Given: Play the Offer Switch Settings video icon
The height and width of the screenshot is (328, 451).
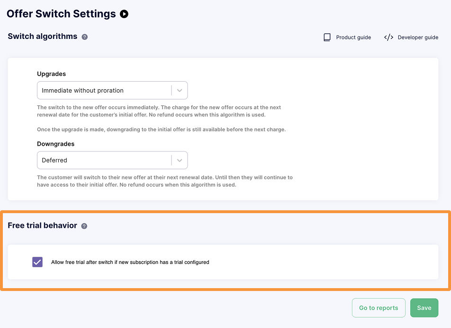Looking at the screenshot, I should (x=124, y=14).
